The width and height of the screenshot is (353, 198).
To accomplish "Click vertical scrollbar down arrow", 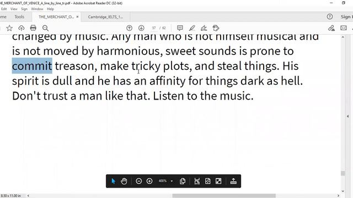I will pyautogui.click(x=343, y=191).
